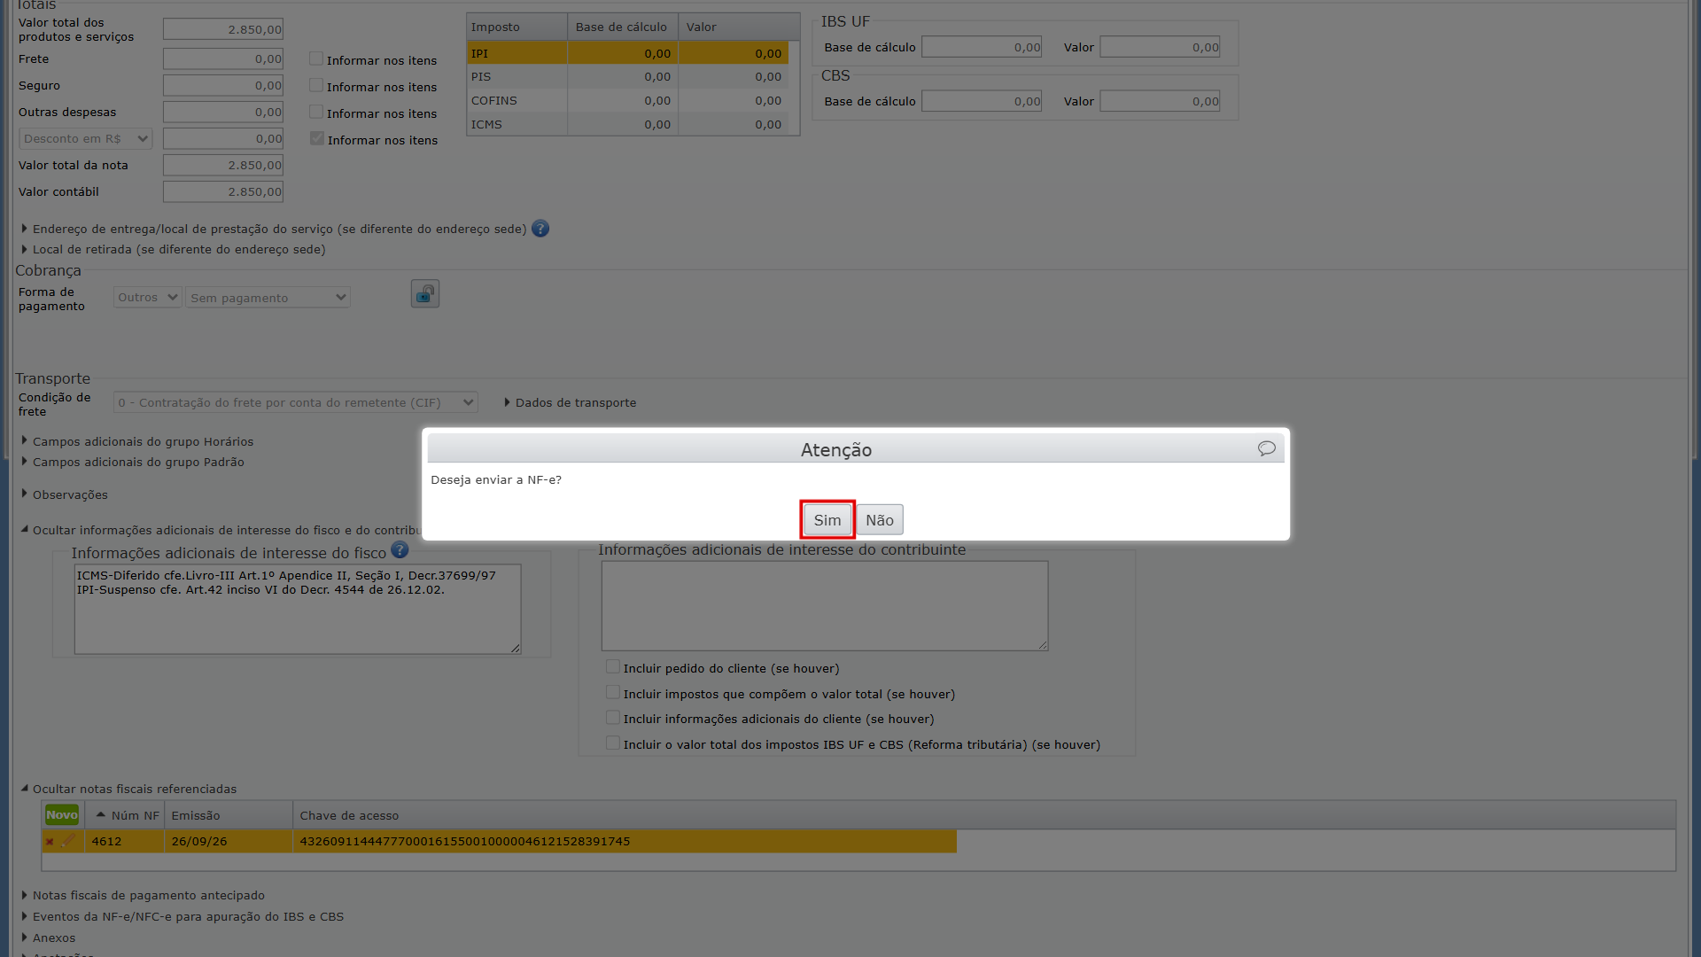Expand the Observações section
This screenshot has height=957, width=1701.
click(x=65, y=494)
